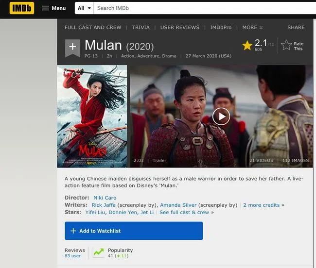Expand 2 more credits for writers

coord(261,205)
